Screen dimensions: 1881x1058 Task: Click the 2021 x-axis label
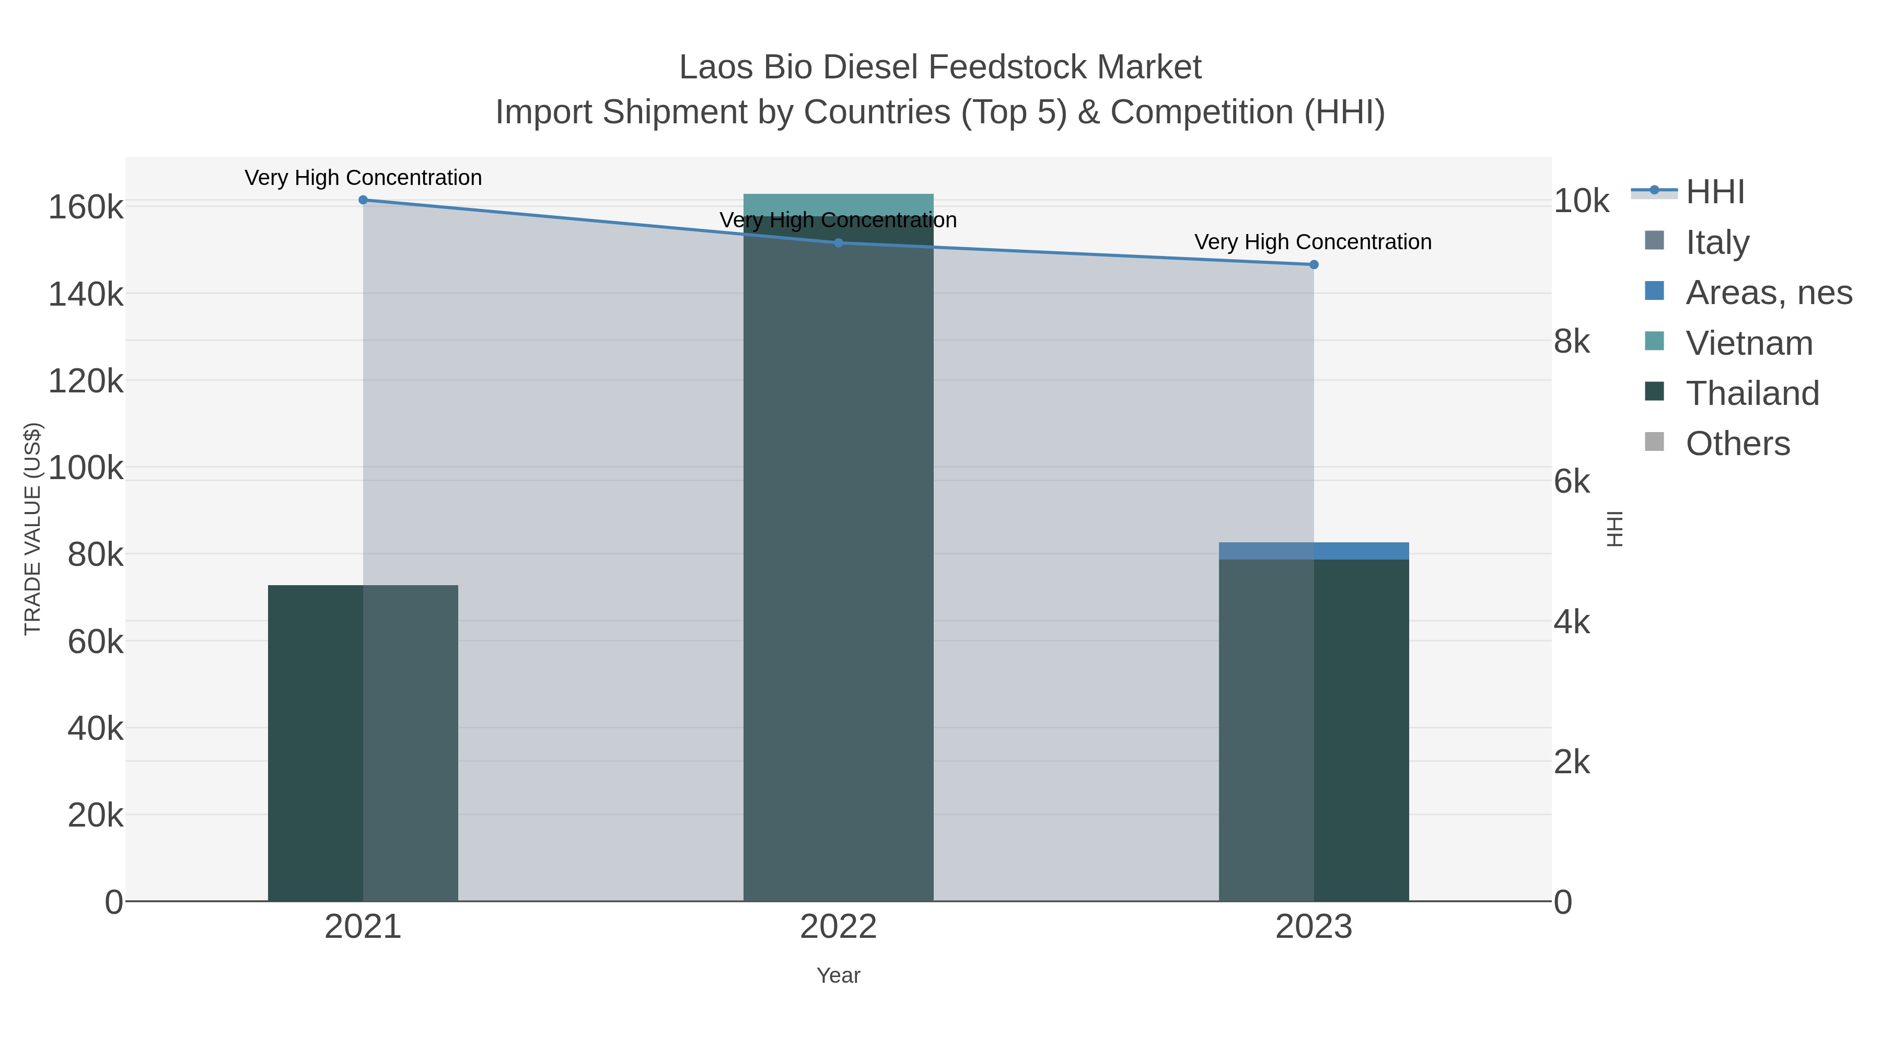coord(363,927)
